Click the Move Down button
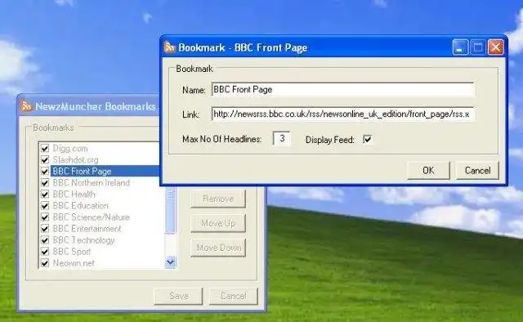 [218, 248]
